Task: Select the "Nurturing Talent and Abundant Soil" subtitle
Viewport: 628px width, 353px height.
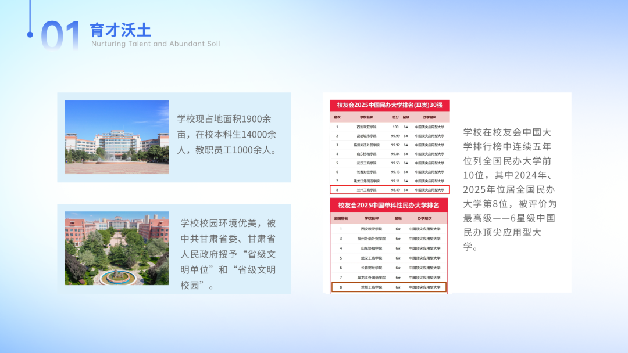Action: (x=155, y=44)
